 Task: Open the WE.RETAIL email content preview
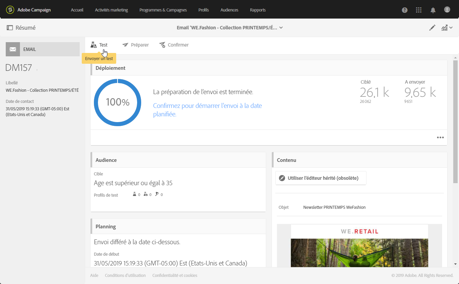point(359,246)
